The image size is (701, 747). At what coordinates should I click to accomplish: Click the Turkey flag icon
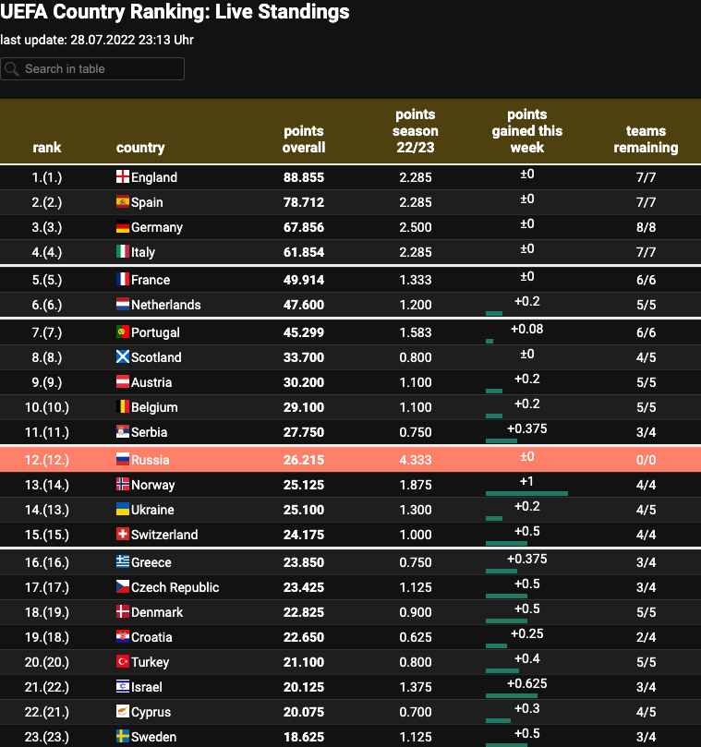pyautogui.click(x=122, y=662)
